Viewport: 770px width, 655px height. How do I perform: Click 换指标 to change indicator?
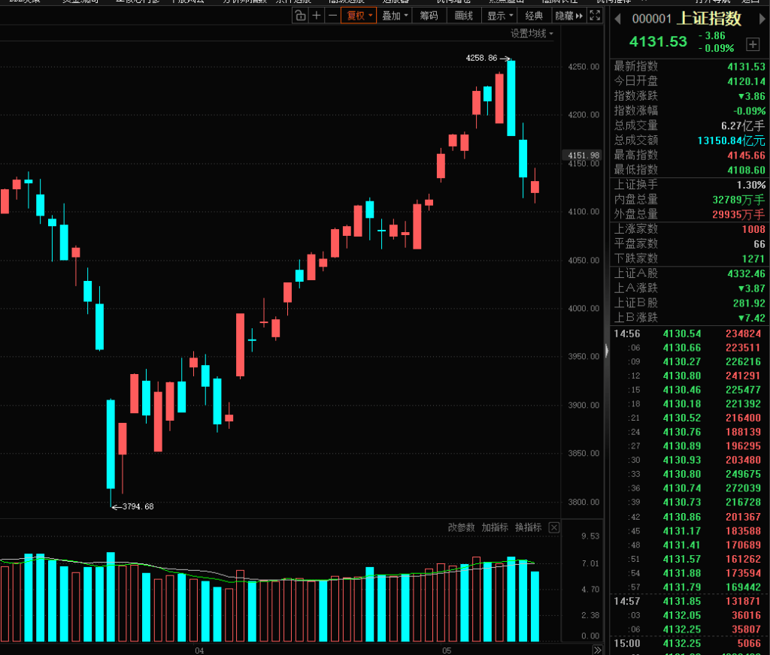click(528, 527)
